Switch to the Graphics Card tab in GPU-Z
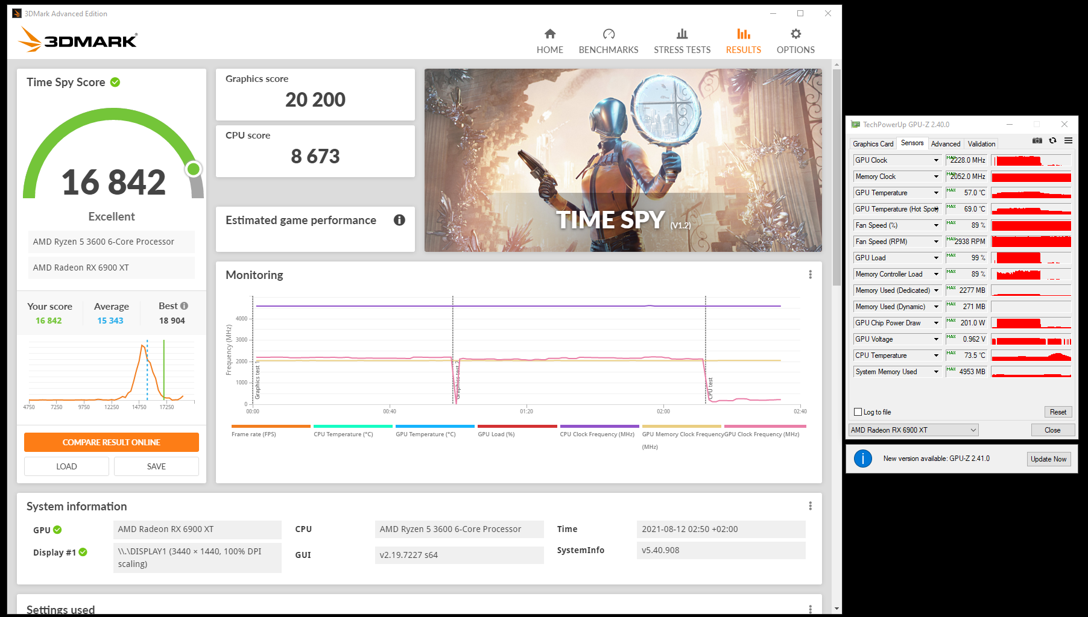Screen dimensions: 1088x617 (x=873, y=144)
